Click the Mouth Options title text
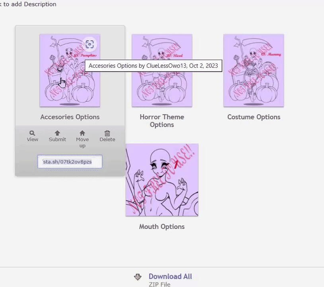This screenshot has width=324, height=287. [x=162, y=227]
